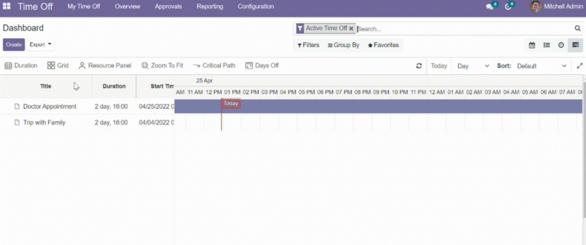
Task: Switch to the activity clock view icon
Action: coord(561,45)
